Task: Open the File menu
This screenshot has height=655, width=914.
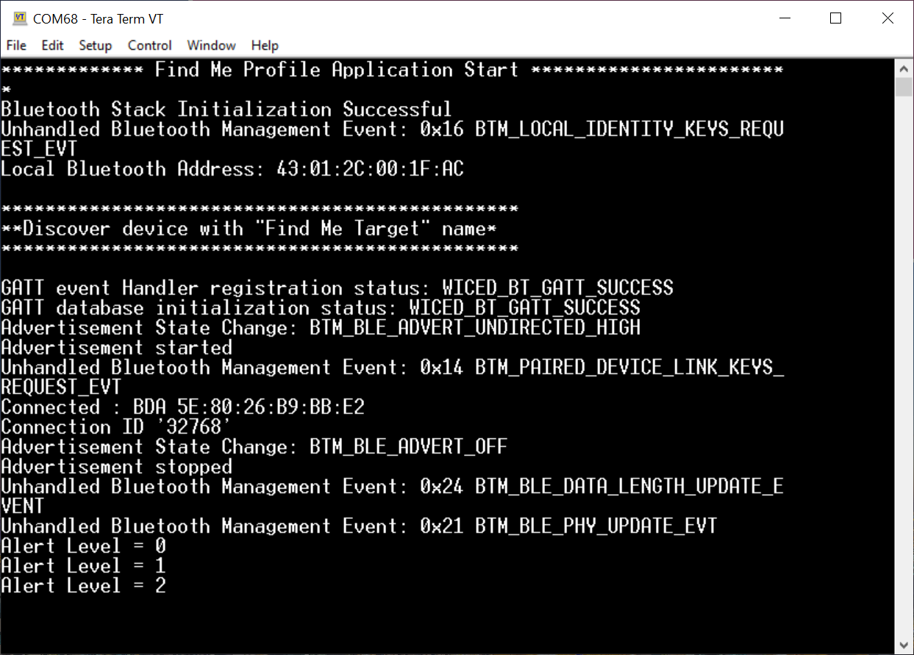Action: point(16,46)
